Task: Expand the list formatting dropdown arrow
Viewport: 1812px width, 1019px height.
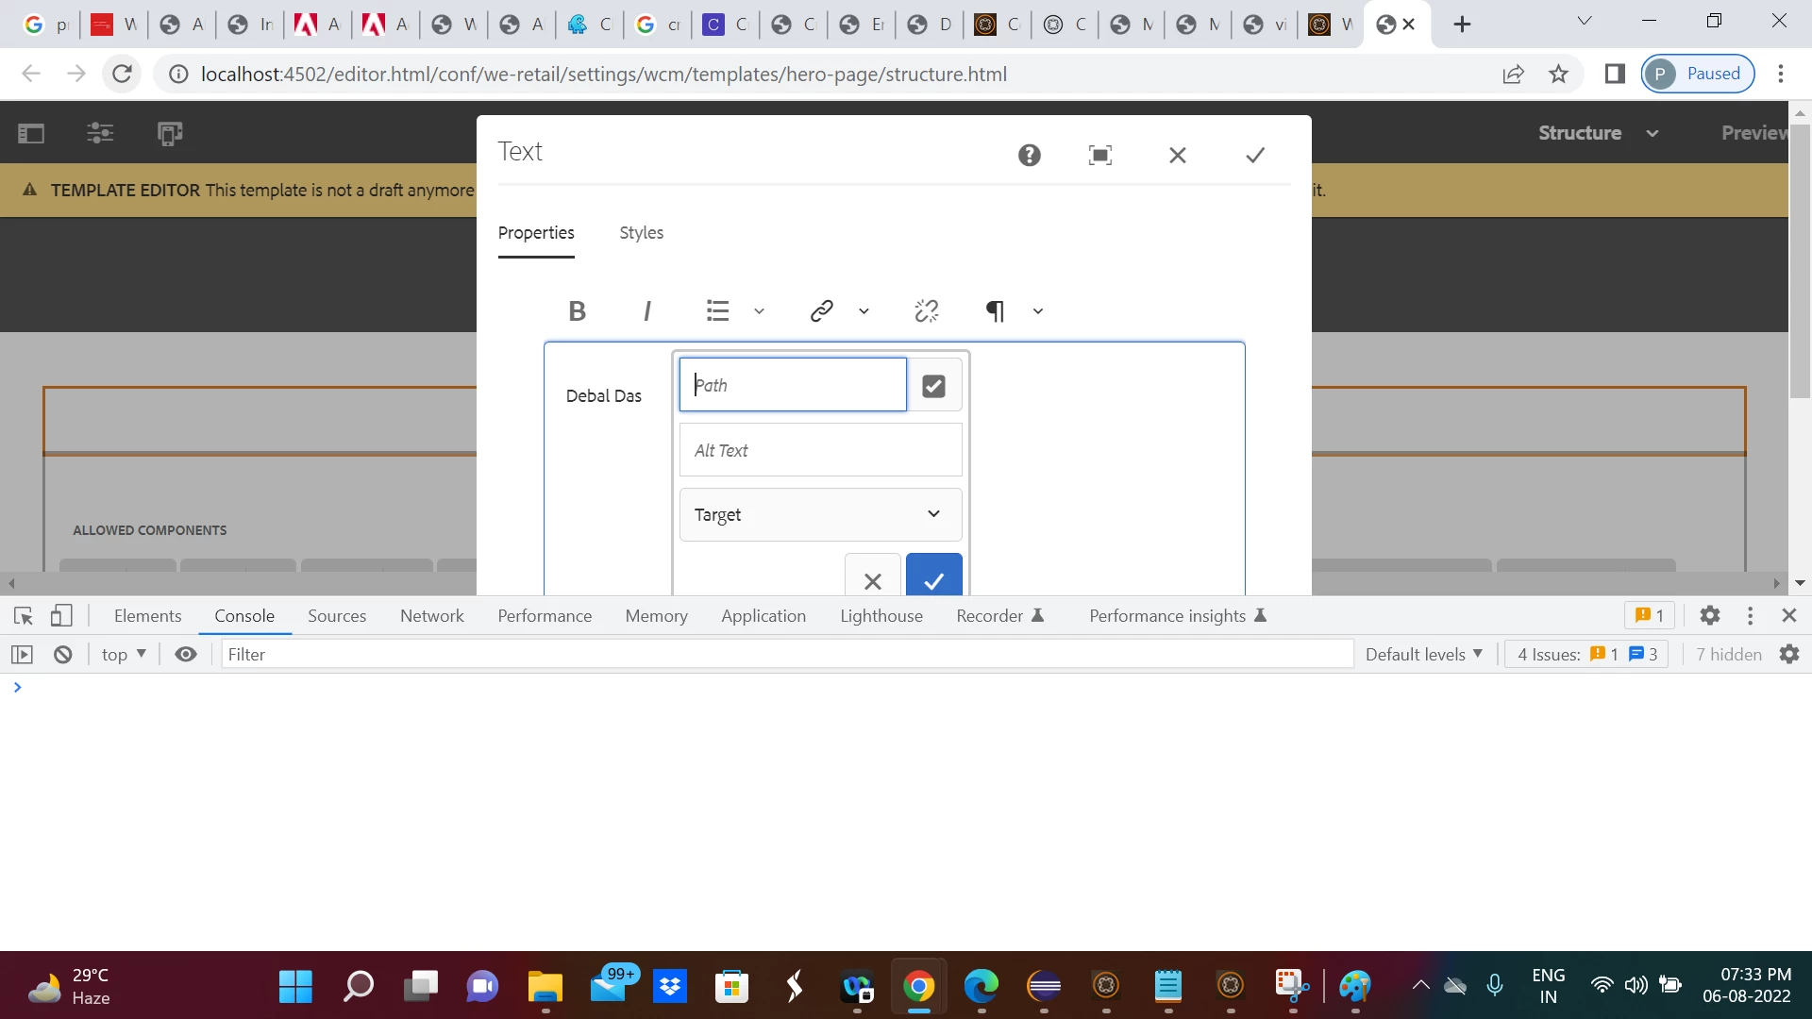Action: [x=759, y=311]
